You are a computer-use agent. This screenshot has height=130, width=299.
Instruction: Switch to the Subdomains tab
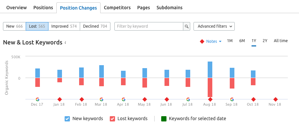[169, 8]
